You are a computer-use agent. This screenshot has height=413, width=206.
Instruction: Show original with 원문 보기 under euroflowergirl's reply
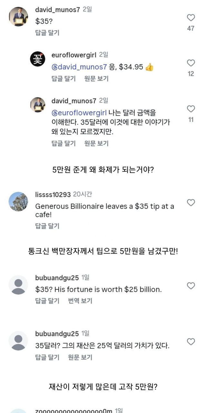coord(96,78)
